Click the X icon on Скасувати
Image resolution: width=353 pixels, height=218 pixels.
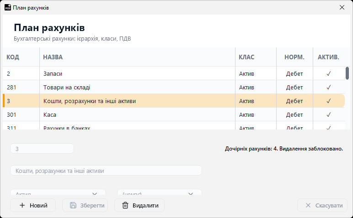pyautogui.click(x=308, y=205)
